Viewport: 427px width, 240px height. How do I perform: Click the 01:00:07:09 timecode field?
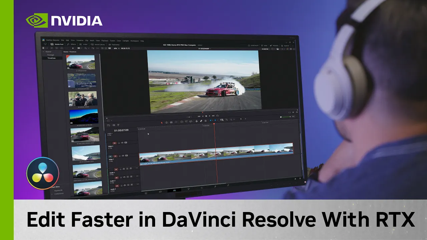[x=121, y=130]
